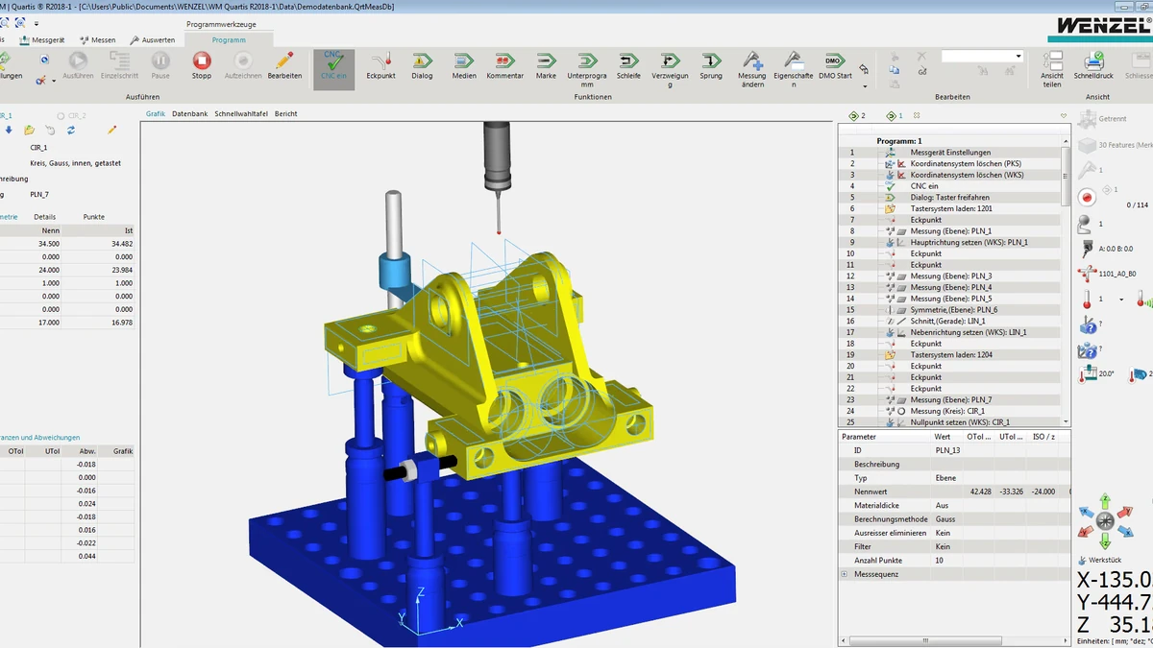Switch to the Datenbank tab

(189, 113)
